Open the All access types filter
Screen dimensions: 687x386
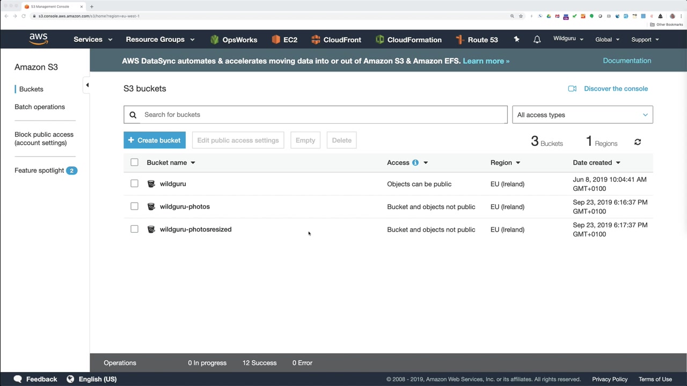click(x=582, y=115)
